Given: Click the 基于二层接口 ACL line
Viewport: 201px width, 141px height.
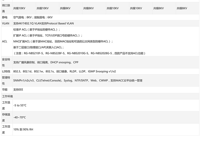Looking at the screenshot, I should (39, 47).
